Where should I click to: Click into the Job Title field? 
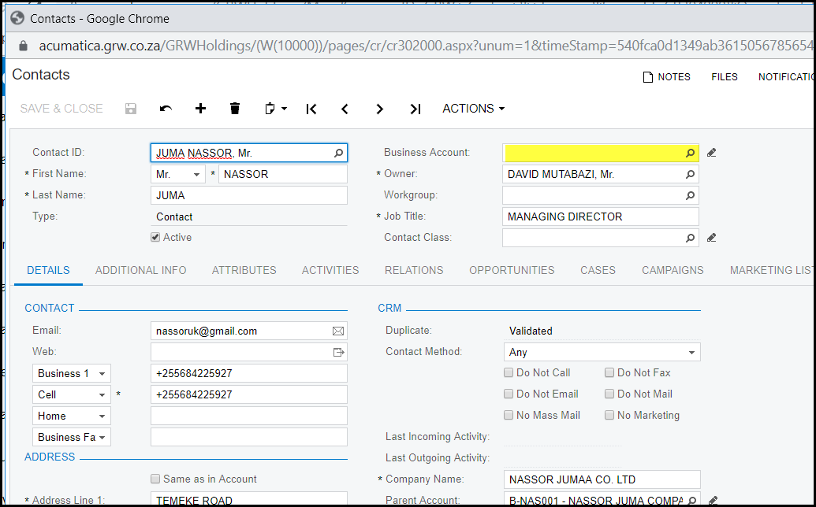coord(600,216)
